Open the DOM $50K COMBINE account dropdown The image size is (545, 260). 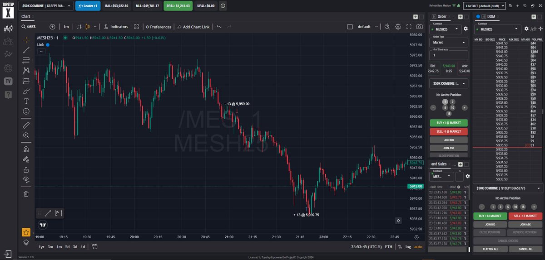click(508, 188)
